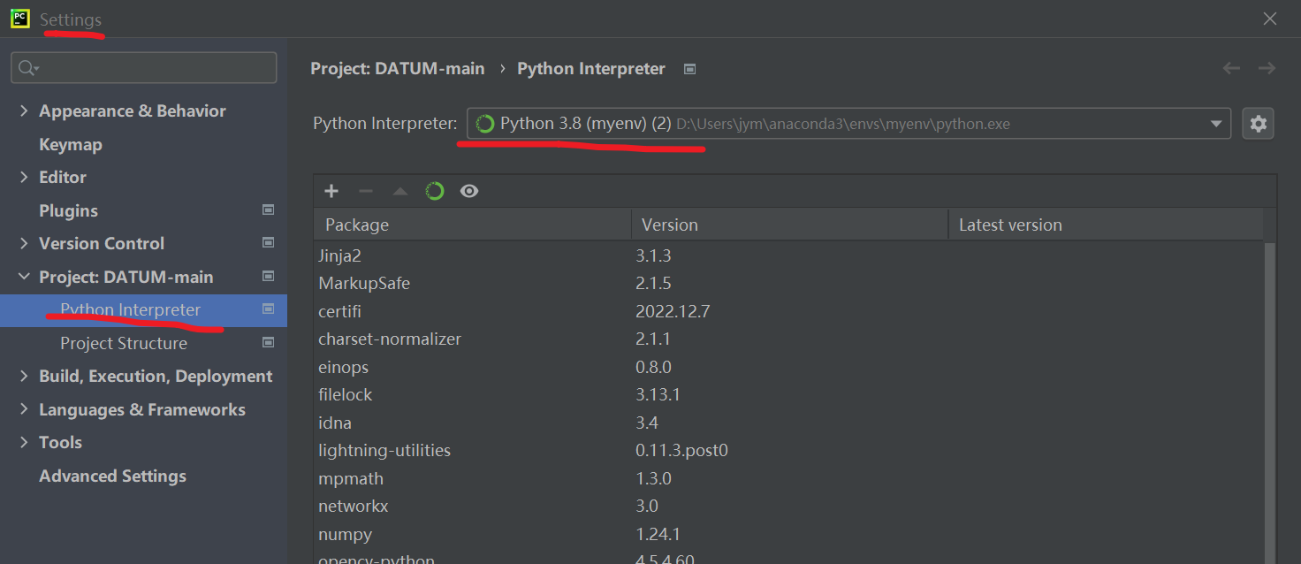The image size is (1301, 564).
Task: Select Python Interpreter in sidebar
Action: point(143,310)
